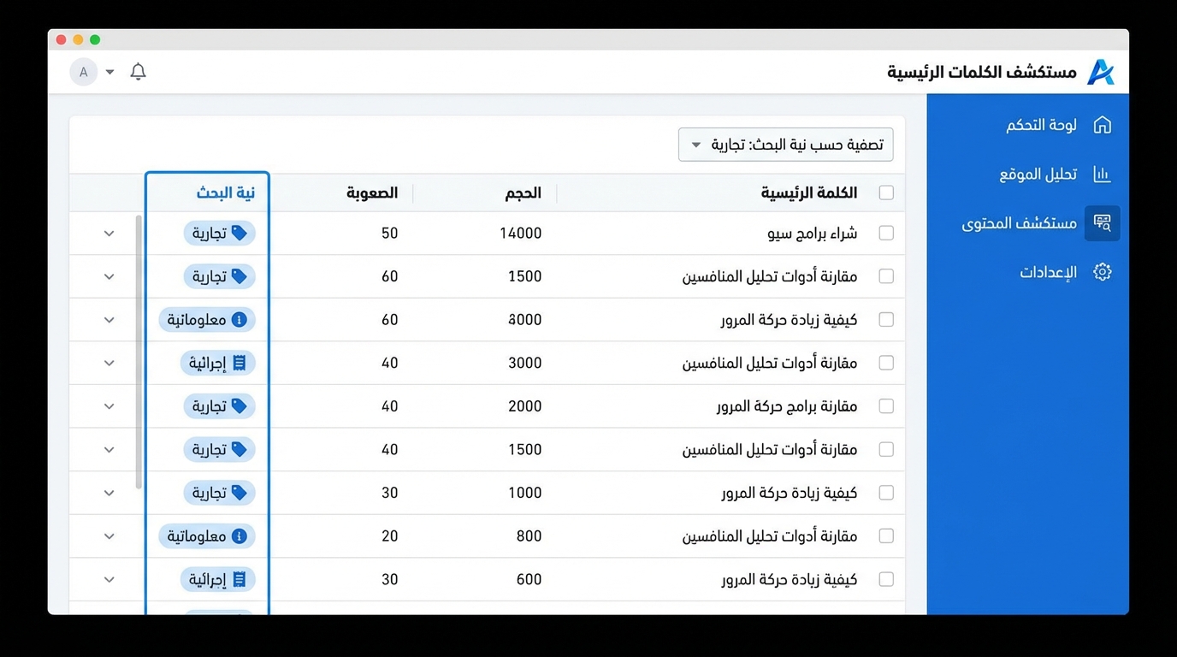Click the نية البحث column header
1177x657 pixels.
click(x=226, y=192)
